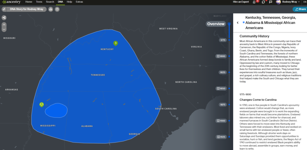Click the Share button
This screenshot has height=150, width=307.
pyautogui.click(x=300, y=9)
